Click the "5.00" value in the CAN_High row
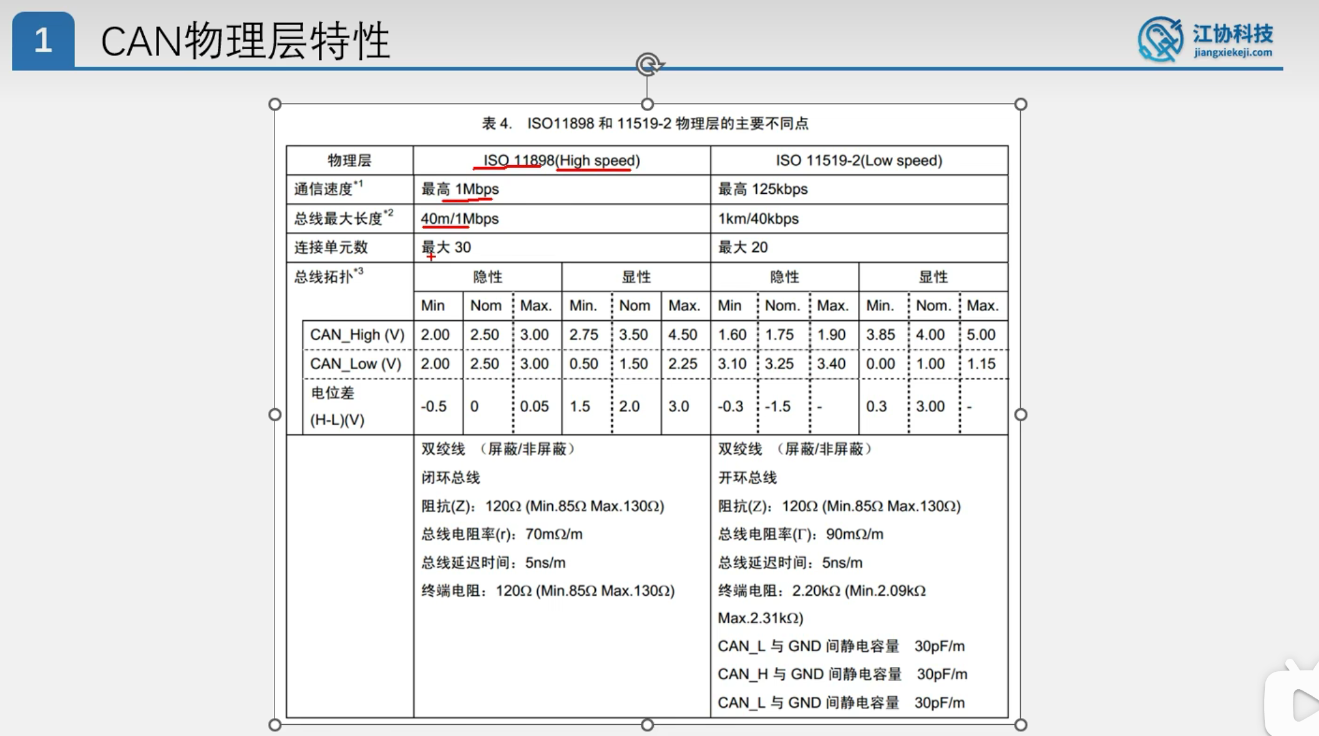The height and width of the screenshot is (736, 1319). pos(981,335)
